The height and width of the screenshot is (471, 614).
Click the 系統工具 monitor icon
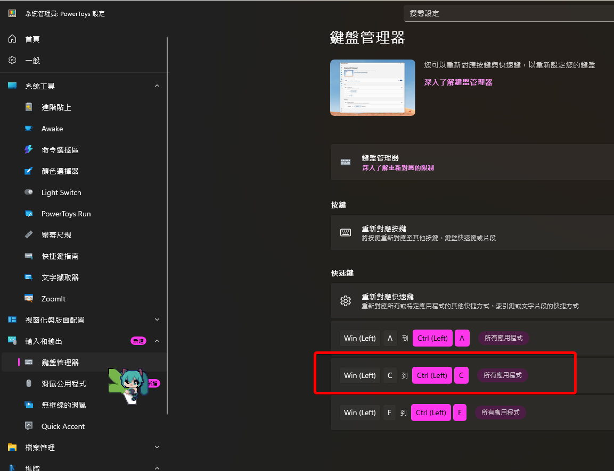coord(12,86)
